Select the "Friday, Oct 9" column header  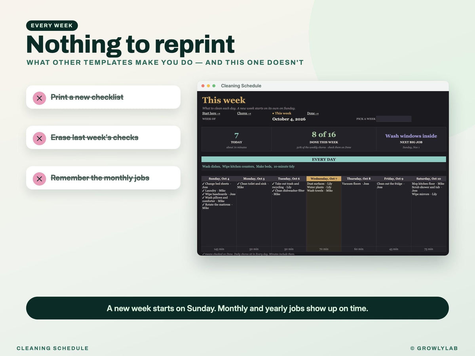[393, 179]
